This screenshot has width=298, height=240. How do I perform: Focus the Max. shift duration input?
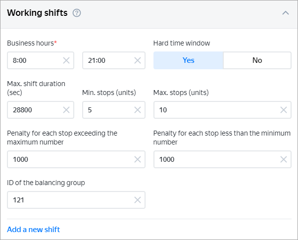coord(35,110)
